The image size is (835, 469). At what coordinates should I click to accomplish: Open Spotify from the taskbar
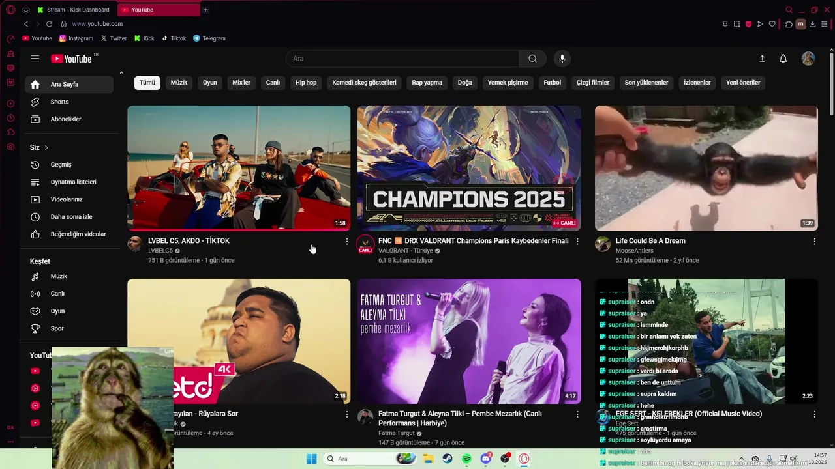(466, 459)
